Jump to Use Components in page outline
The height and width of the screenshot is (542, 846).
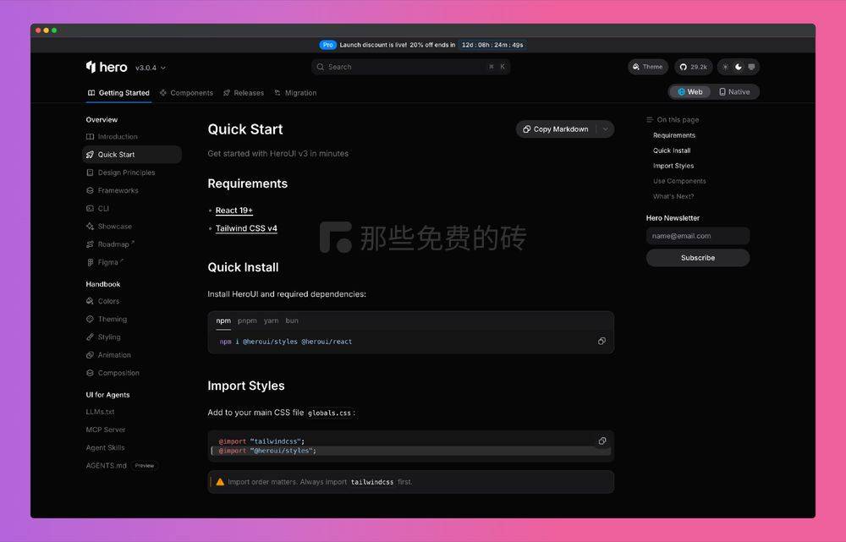pyautogui.click(x=679, y=181)
